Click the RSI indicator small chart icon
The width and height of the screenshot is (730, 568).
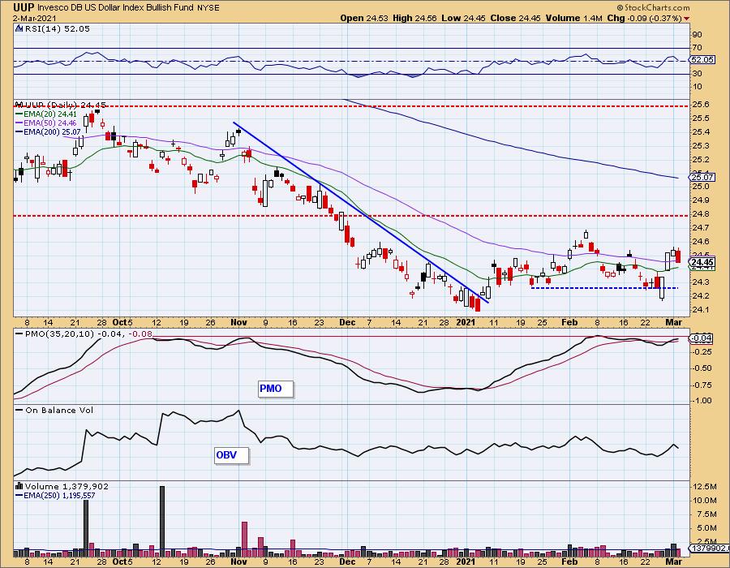(x=19, y=29)
